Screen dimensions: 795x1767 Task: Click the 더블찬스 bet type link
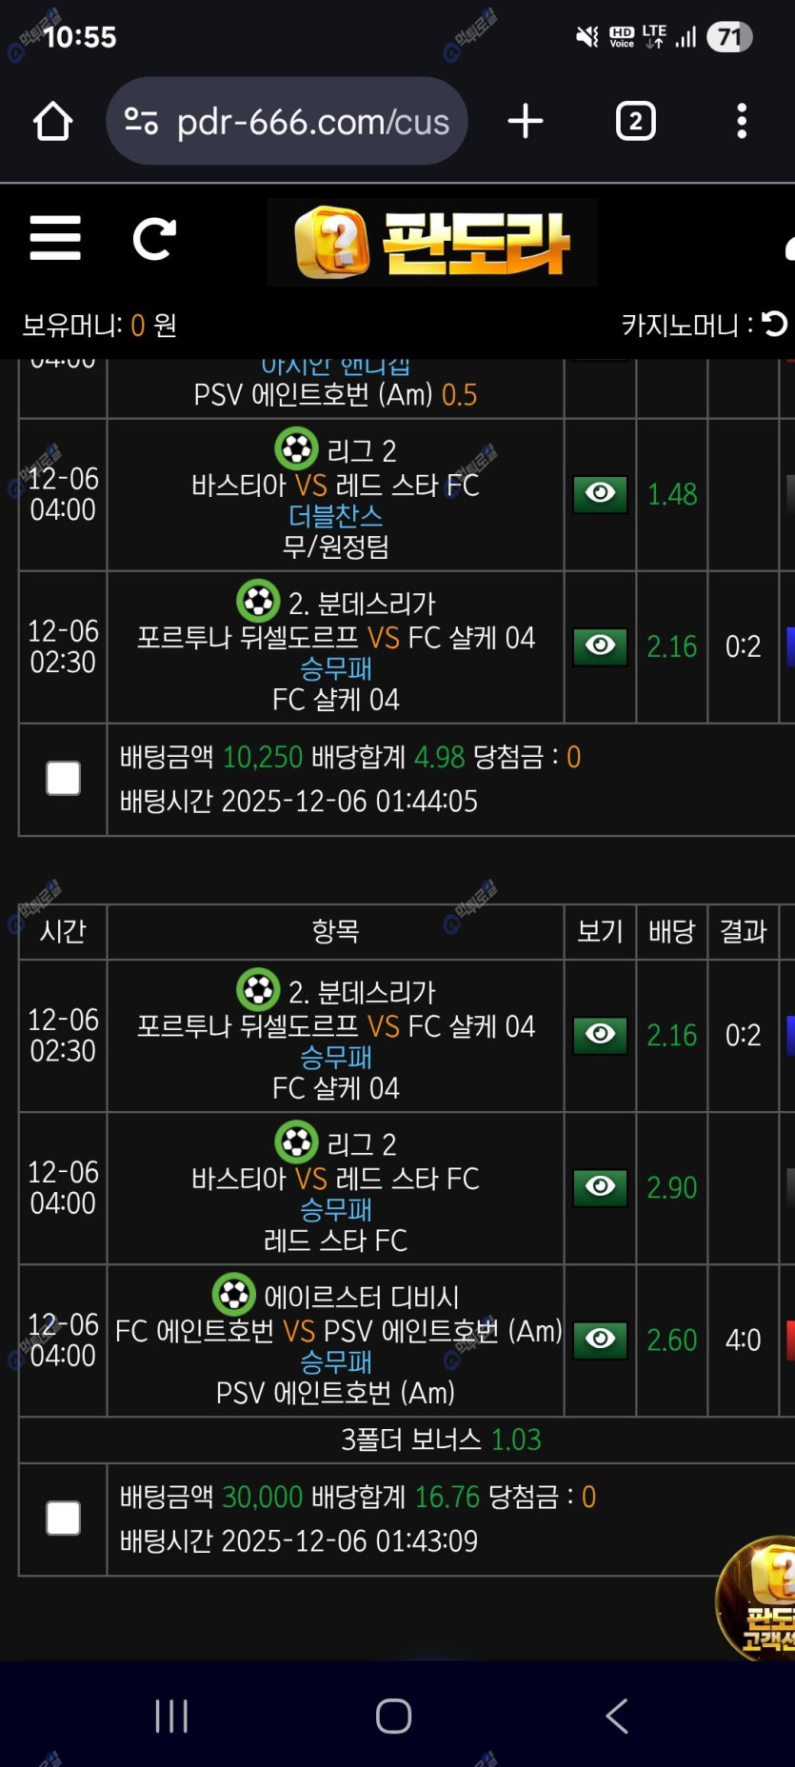pos(335,516)
